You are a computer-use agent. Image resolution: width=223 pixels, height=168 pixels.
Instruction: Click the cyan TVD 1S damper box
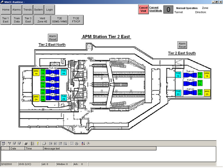point(178,75)
